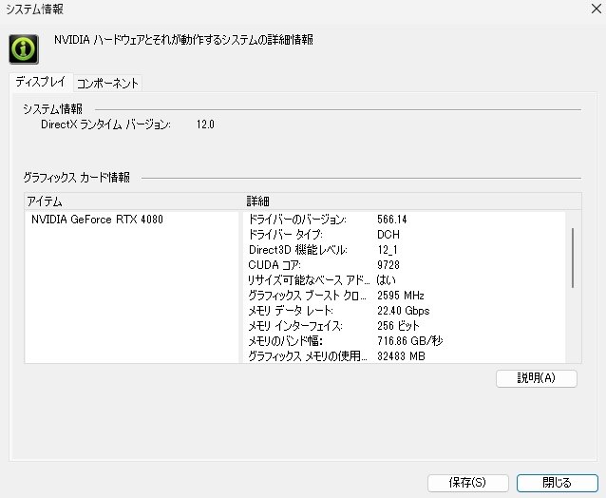Click graphics memory value 32483 MB
Image resolution: width=606 pixels, height=498 pixels.
tap(401, 355)
